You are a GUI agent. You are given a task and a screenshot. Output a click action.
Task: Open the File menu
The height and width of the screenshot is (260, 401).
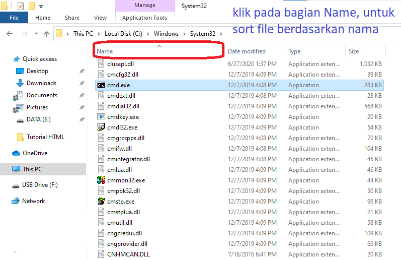point(14,18)
